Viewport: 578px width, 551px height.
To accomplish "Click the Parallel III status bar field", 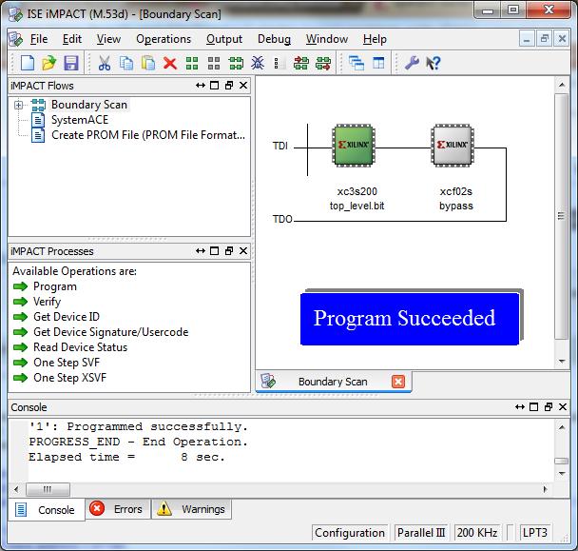I will coord(421,533).
